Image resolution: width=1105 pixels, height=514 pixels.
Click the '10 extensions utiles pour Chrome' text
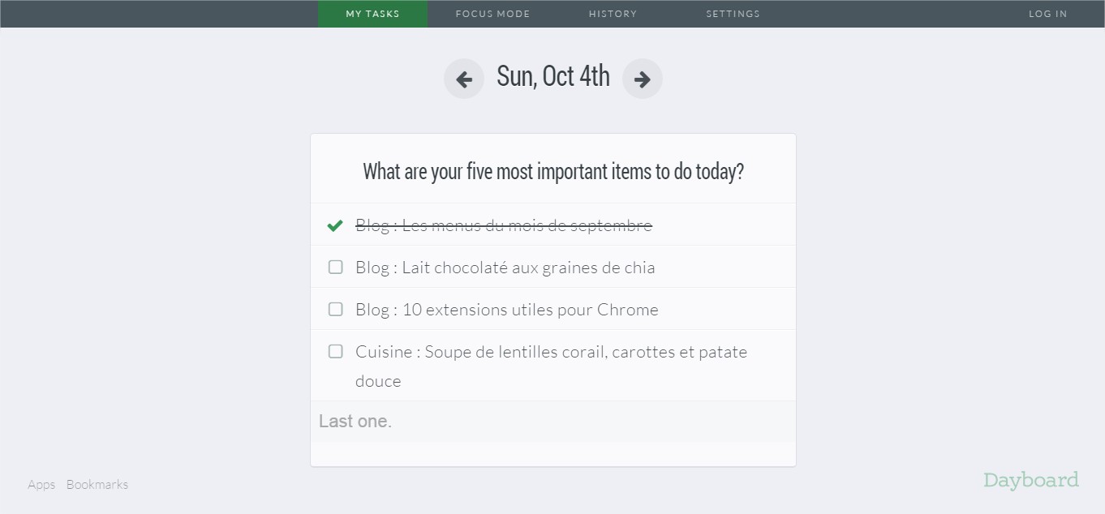[506, 310]
